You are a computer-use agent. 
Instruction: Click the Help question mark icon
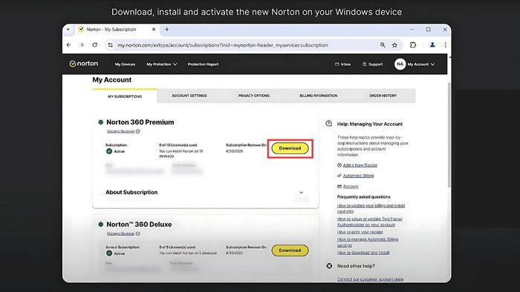tap(328, 124)
